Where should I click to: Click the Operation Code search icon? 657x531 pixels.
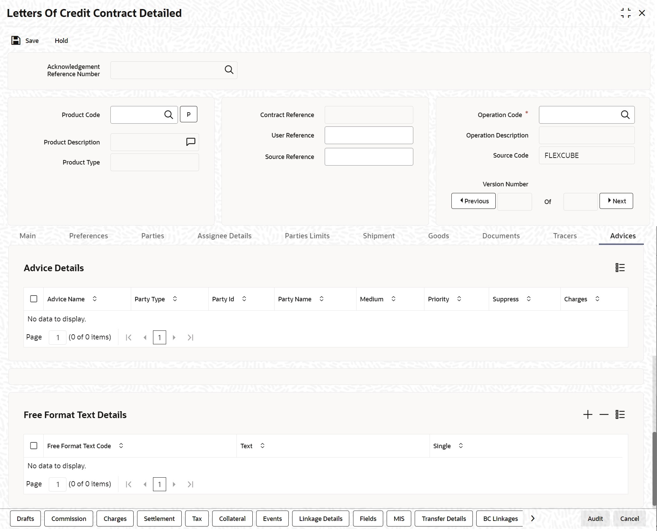625,115
